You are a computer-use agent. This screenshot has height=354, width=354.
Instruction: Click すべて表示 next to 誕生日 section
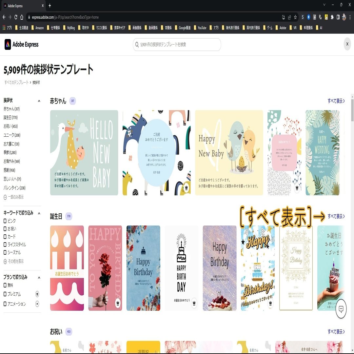tap(335, 216)
